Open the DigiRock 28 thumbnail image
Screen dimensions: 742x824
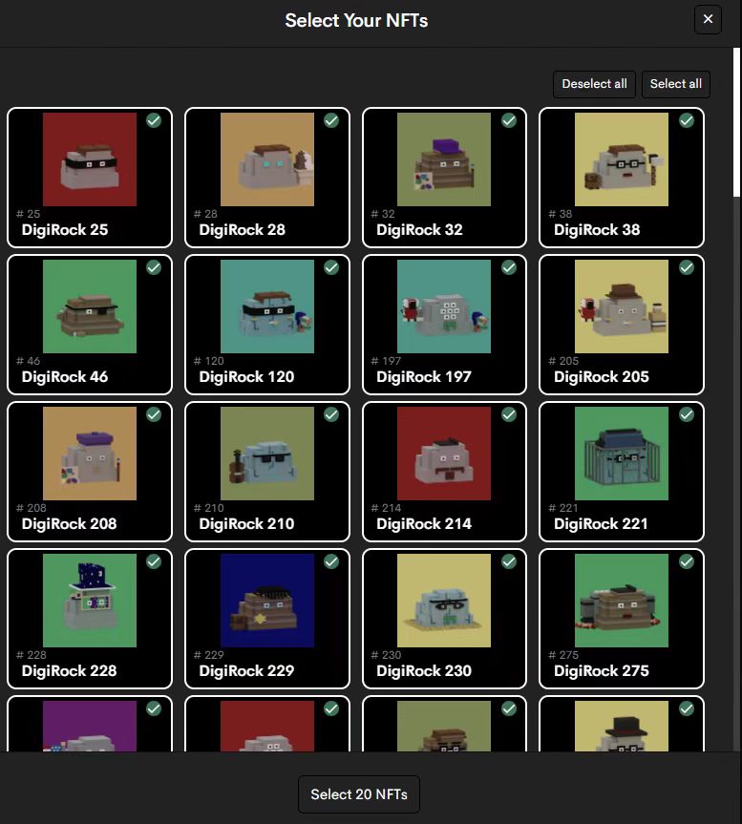(267, 159)
